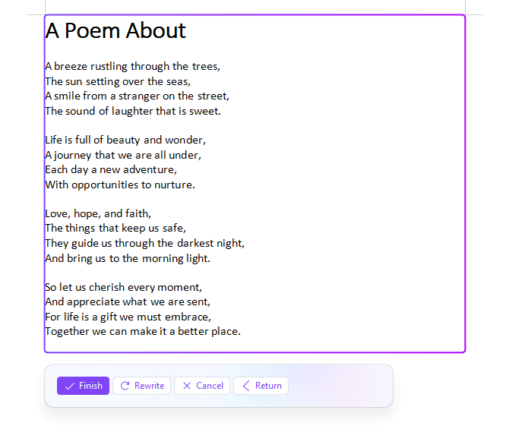Click the checkmark icon on Finish
This screenshot has height=426, width=525.
coord(70,386)
